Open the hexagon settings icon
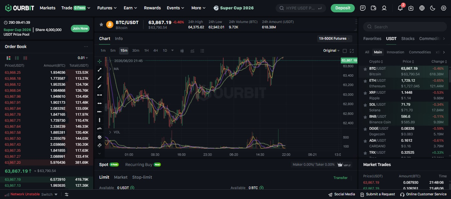Viewport: 451px width, 199px height. (x=443, y=8)
